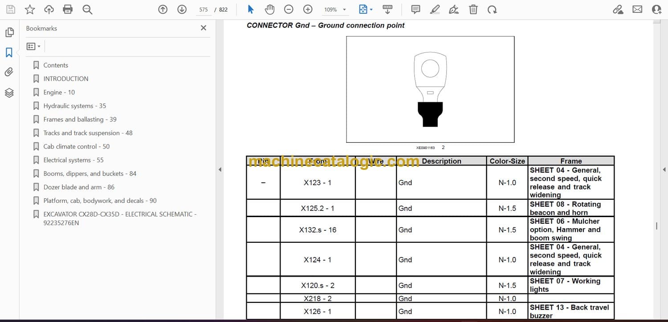Image resolution: width=668 pixels, height=322 pixels.
Task: Save the PDF file
Action: click(10, 9)
